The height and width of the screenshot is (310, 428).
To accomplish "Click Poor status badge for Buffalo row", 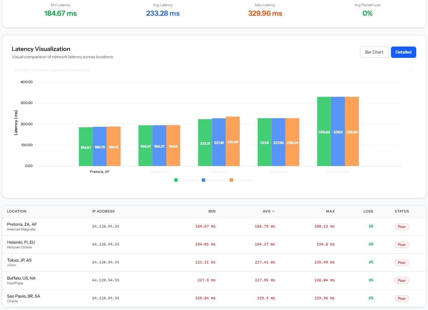I will pyautogui.click(x=402, y=281).
